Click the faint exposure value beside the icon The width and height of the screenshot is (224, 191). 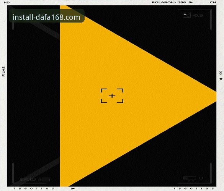click(x=198, y=15)
